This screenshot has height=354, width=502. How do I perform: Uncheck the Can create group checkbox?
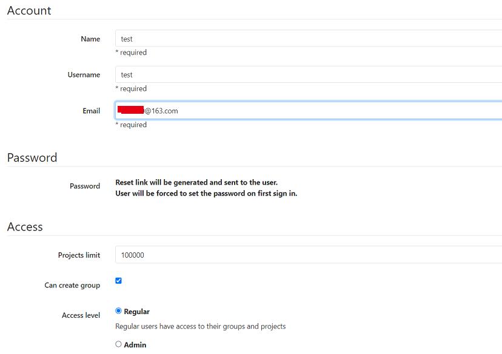pyautogui.click(x=118, y=281)
